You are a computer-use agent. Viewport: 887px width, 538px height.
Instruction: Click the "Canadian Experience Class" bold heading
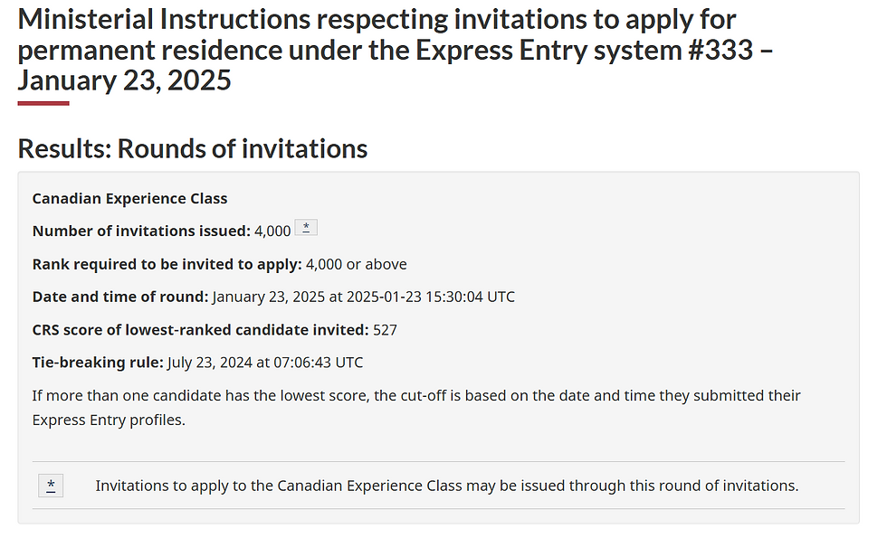[x=129, y=198]
